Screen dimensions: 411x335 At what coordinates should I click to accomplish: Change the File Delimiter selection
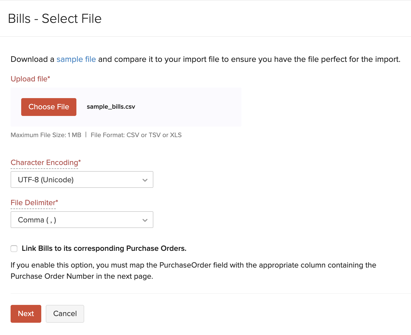tap(82, 220)
